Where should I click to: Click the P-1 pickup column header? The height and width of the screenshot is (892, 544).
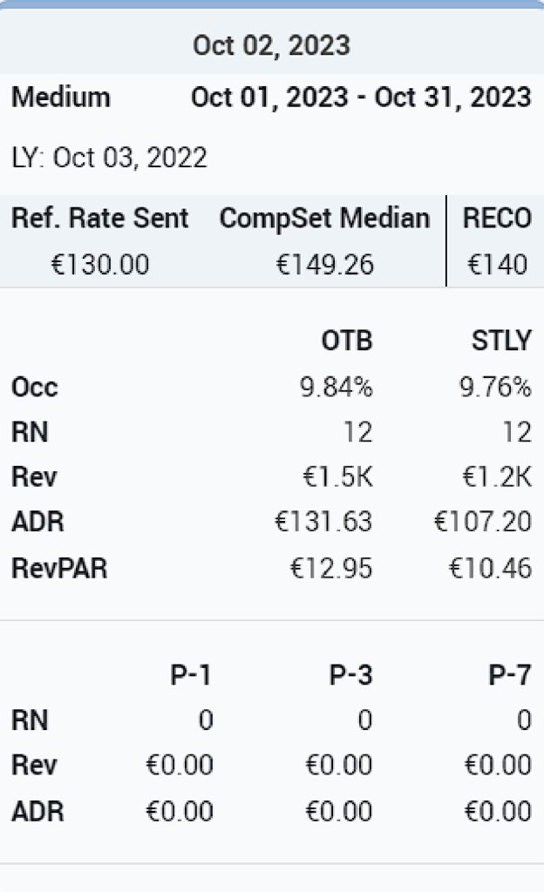pyautogui.click(x=191, y=675)
